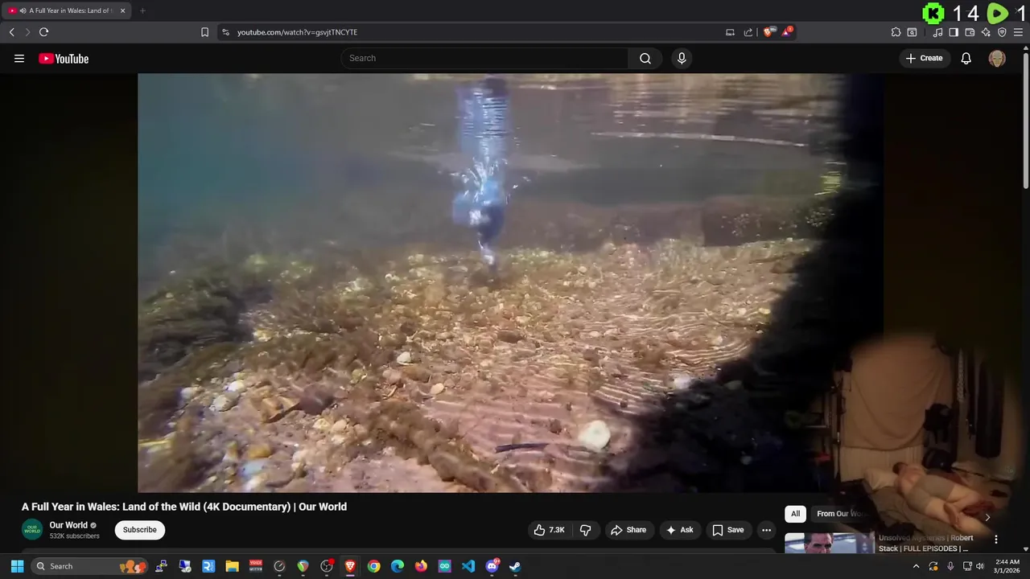Close the A Full Year in Wales tab
This screenshot has width=1030, height=579.
123,10
